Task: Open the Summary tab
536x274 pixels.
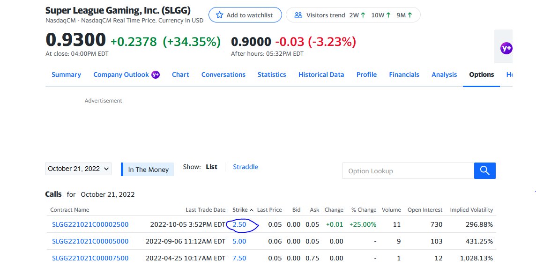Action: tap(67, 74)
